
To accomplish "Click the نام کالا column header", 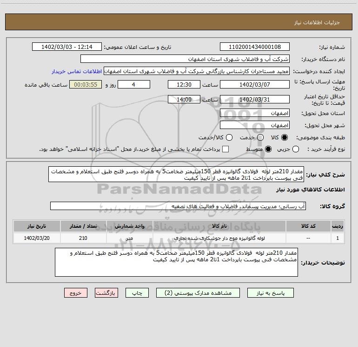I will (x=219, y=226).
